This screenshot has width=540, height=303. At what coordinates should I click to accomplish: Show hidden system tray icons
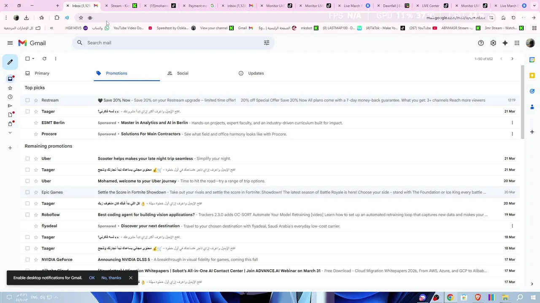tap(56, 298)
